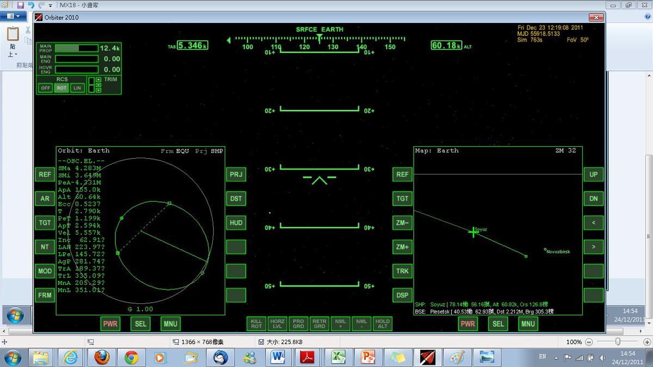Image resolution: width=653 pixels, height=367 pixels.
Task: Open Firefox from the taskbar
Action: [x=102, y=357]
